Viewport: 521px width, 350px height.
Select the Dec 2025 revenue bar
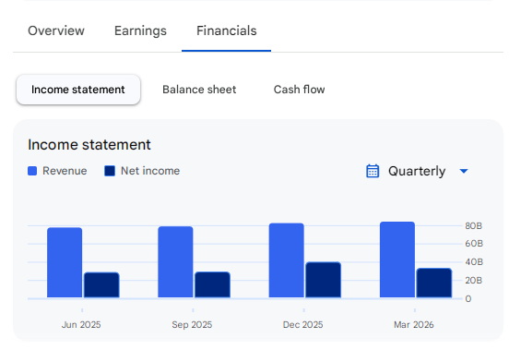[287, 260]
